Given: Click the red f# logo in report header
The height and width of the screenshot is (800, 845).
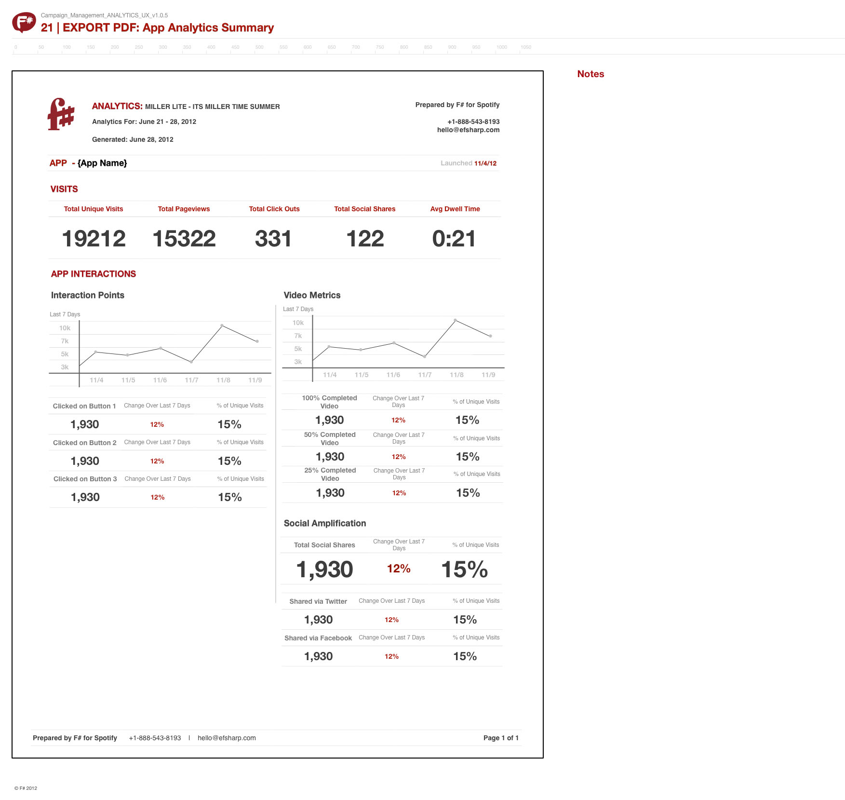Looking at the screenshot, I should tap(61, 114).
